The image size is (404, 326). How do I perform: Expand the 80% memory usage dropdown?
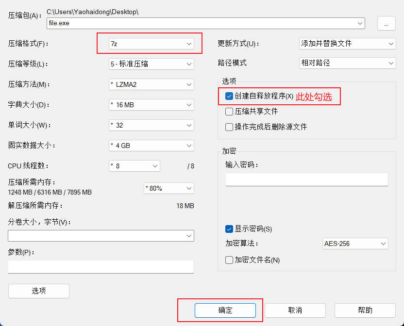[x=169, y=188]
